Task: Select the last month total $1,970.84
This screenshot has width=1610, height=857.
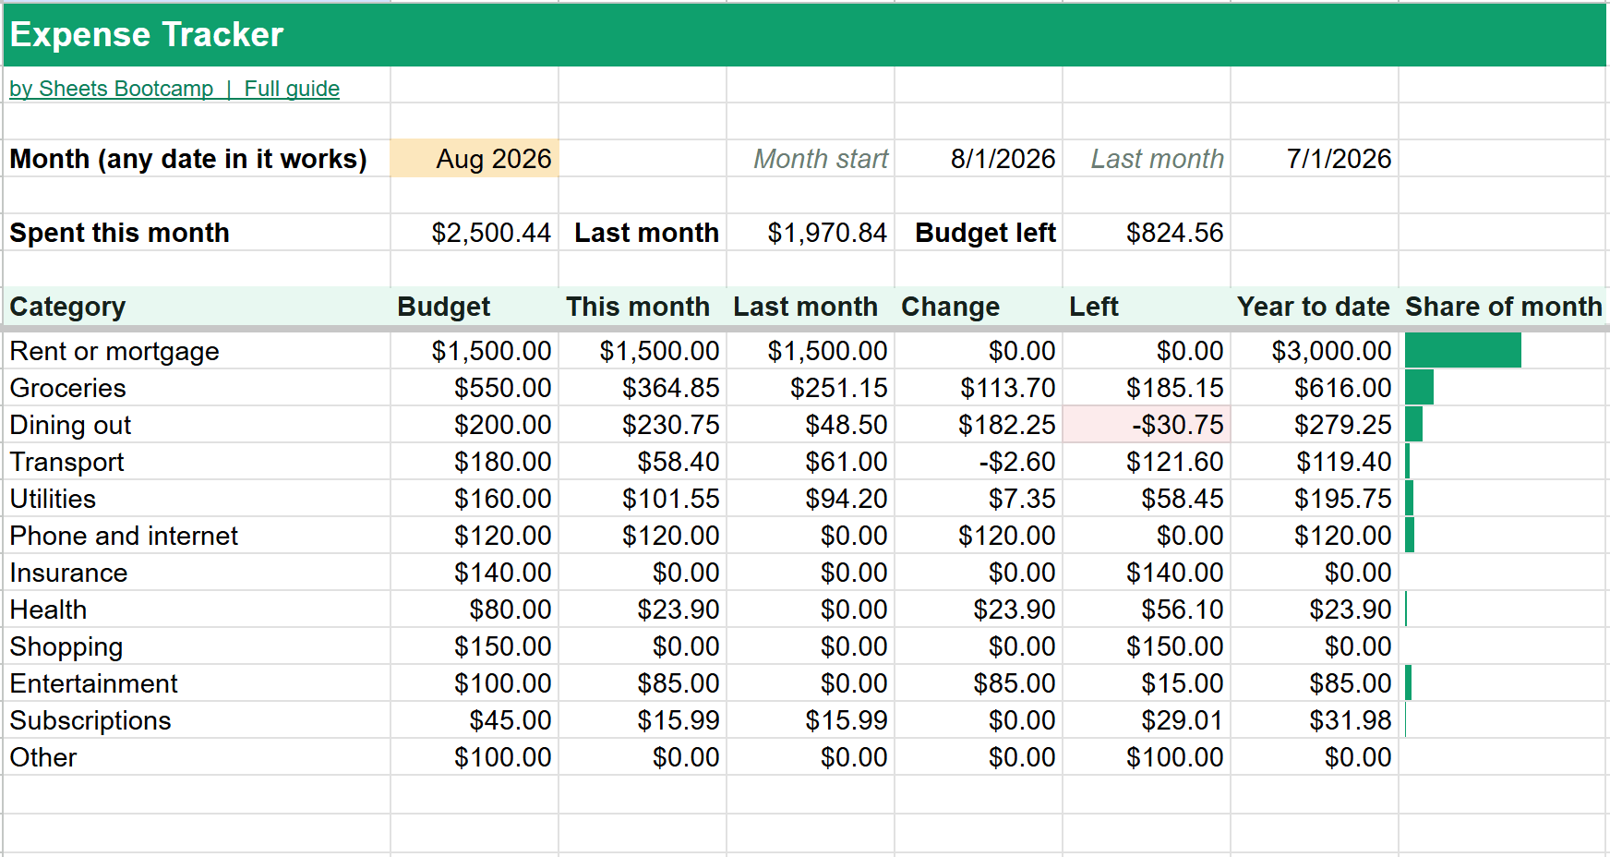Action: point(811,233)
